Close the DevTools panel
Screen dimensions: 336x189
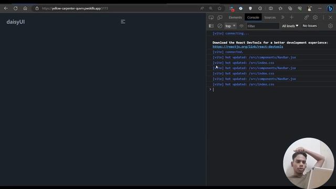pos(330,17)
